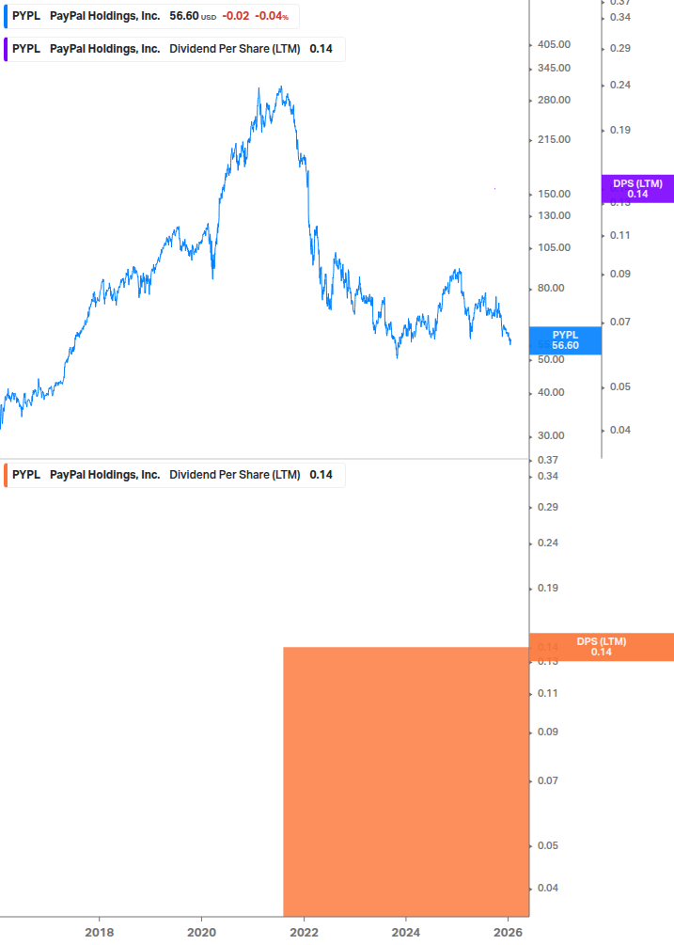Click the 215.00 price axis label
This screenshot has width=674, height=945.
554,140
